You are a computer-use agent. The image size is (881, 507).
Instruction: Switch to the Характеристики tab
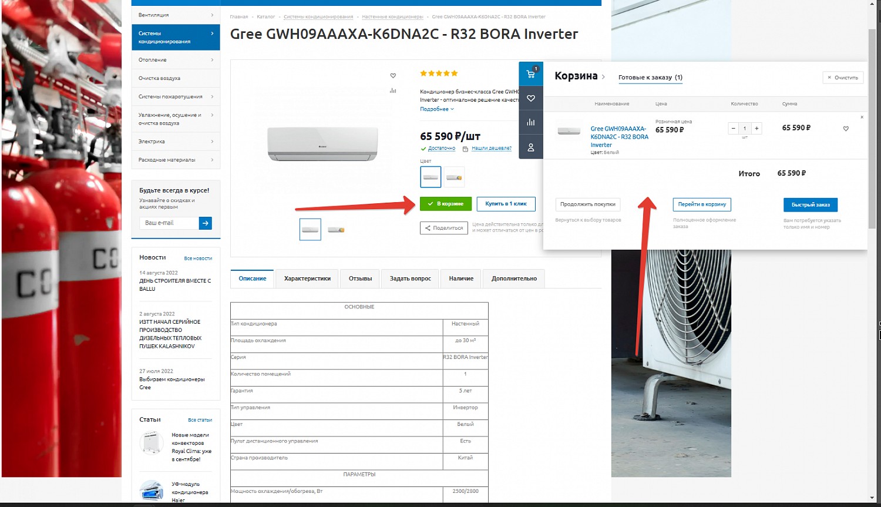point(307,278)
